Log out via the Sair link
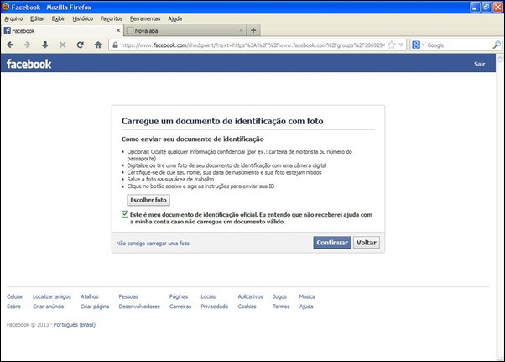The height and width of the screenshot is (362, 505). point(479,64)
